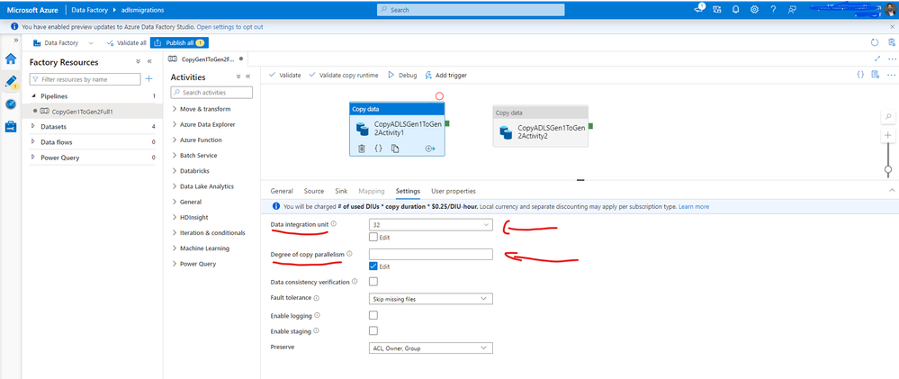
Task: View activity code braces on Activity1
Action: 378,149
